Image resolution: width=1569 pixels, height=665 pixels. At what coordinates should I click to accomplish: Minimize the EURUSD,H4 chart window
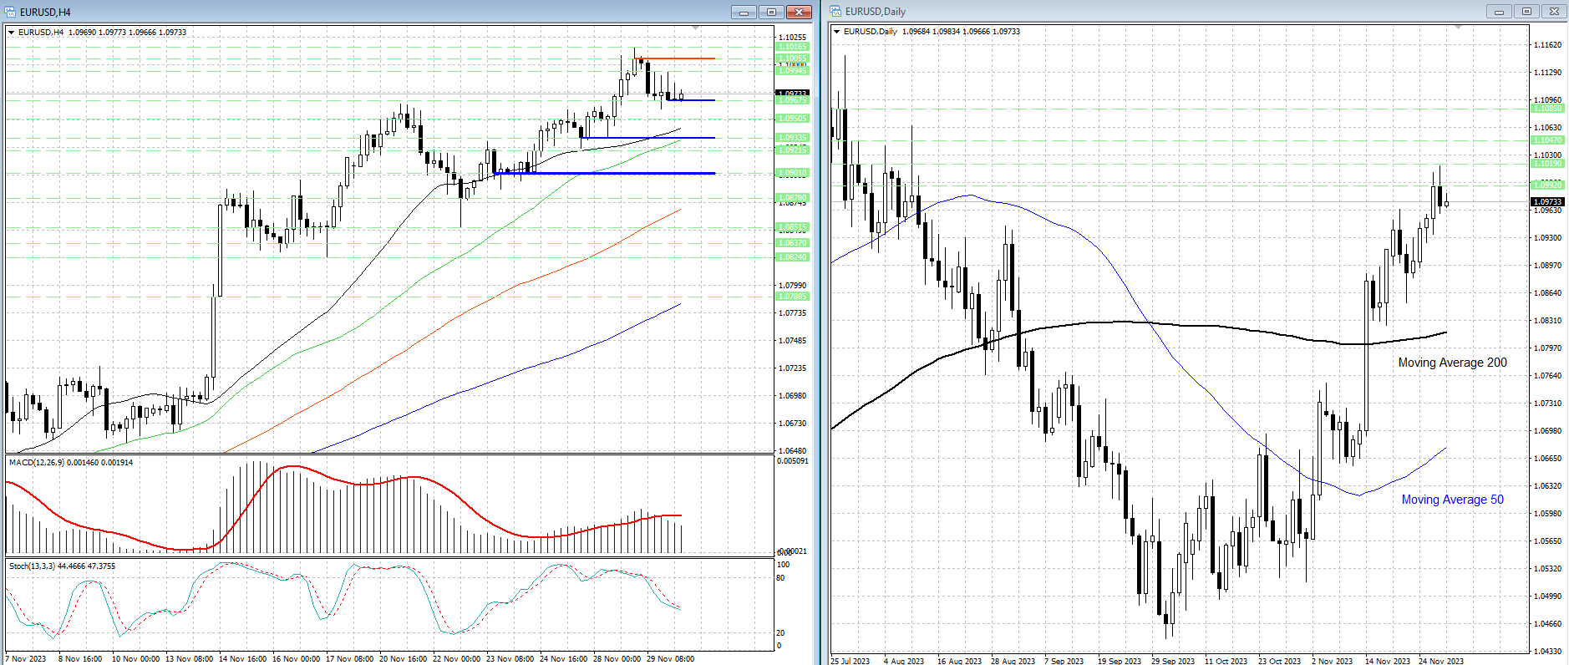[x=743, y=12]
